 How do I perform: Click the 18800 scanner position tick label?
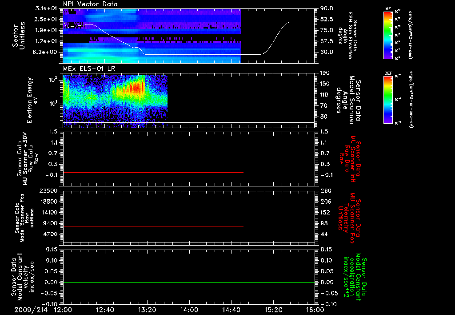point(49,202)
